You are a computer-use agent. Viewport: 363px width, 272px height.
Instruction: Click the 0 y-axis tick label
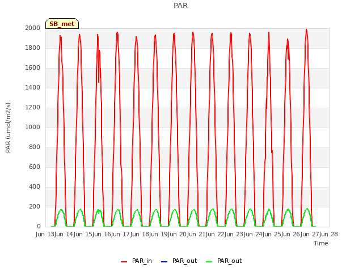39,227
